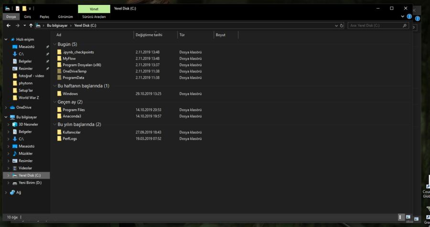The height and width of the screenshot is (227, 430).
Task: Open recent locations dropdown next to forward arrow
Action: [25, 25]
